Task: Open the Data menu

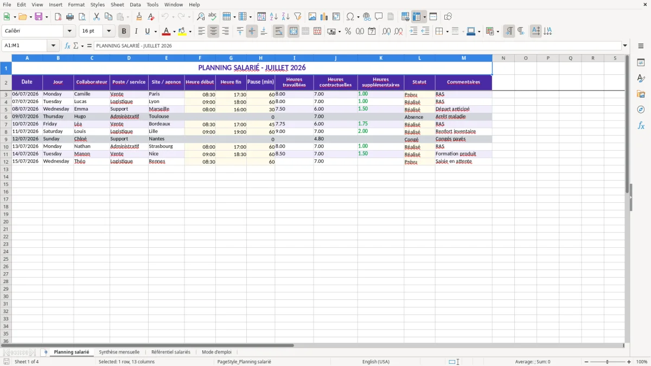Action: tap(135, 4)
